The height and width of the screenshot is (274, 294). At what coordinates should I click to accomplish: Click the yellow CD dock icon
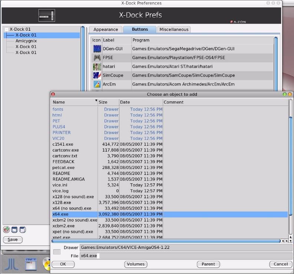pyautogui.click(x=46, y=264)
